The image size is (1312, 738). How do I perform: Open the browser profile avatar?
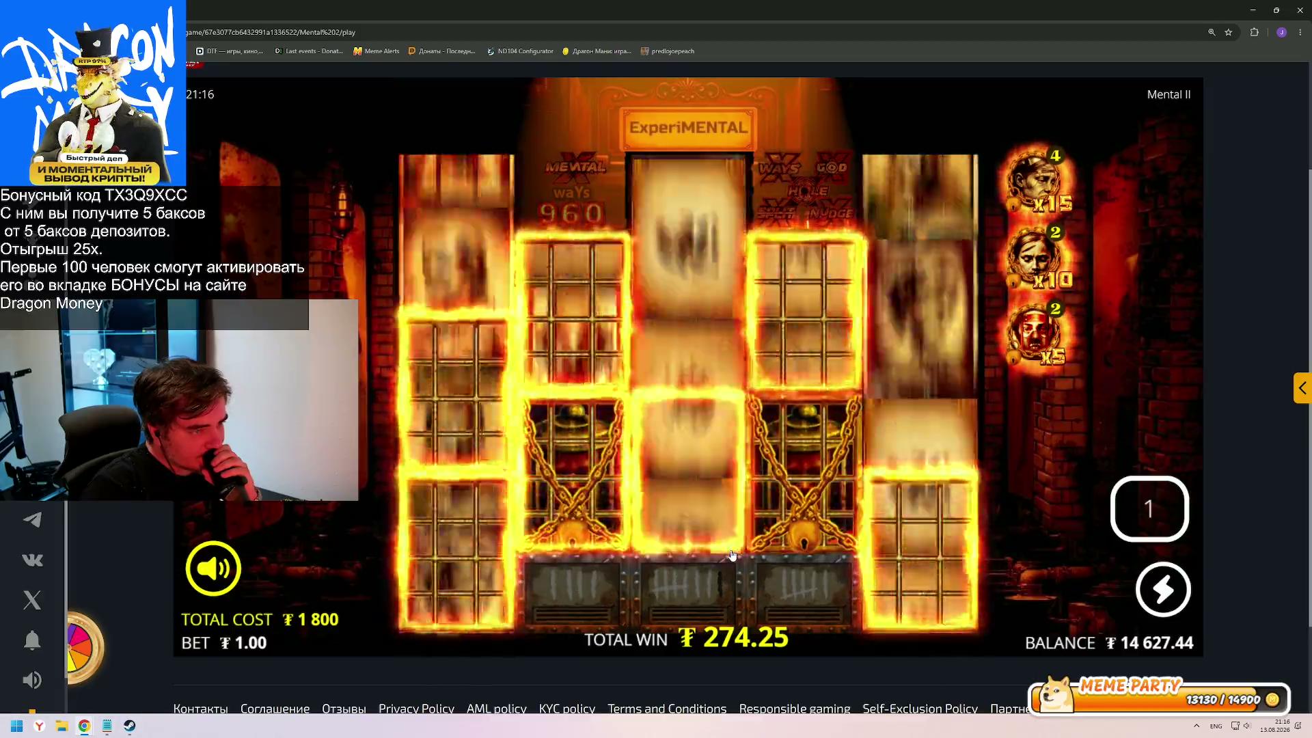[1281, 32]
